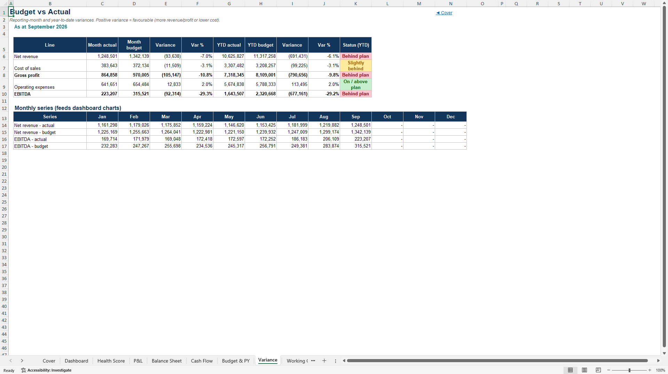
Task: Open Accessibility: Investigate in status bar
Action: [46, 370]
